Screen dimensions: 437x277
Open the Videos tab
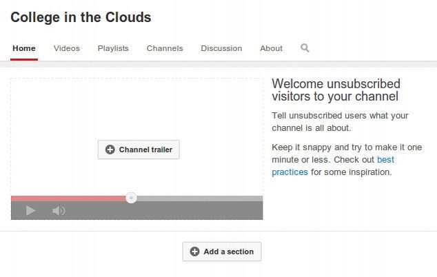(67, 48)
